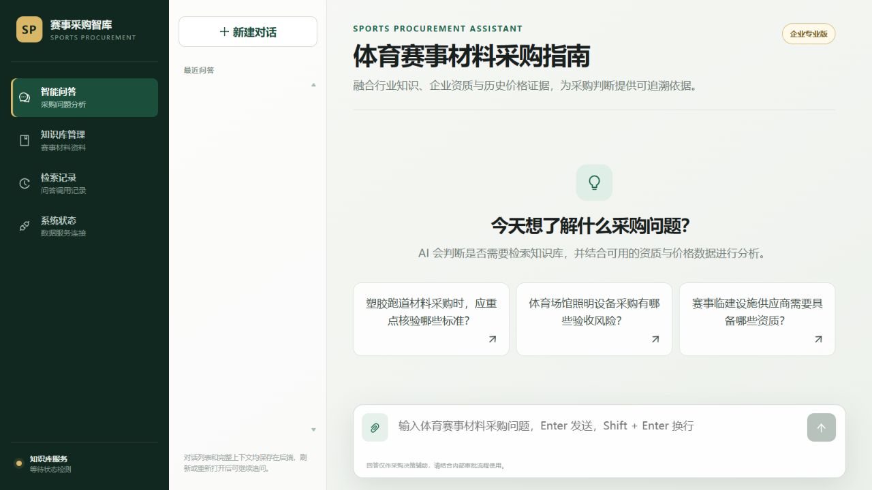Screen dimensions: 872x490
Task: Click the paperclip attachment icon
Action: (375, 427)
